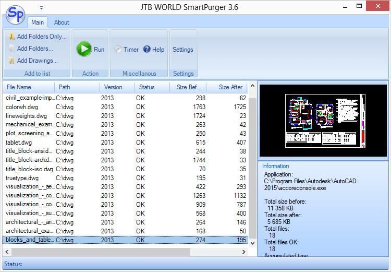Select the title_block-arch.d... file row

pos(126,160)
